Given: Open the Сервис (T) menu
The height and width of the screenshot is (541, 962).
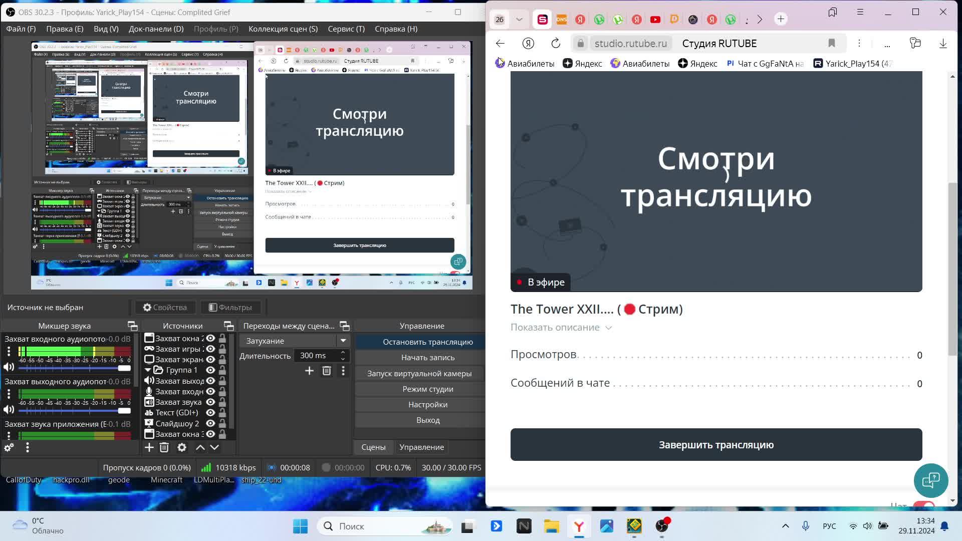Looking at the screenshot, I should pyautogui.click(x=346, y=29).
